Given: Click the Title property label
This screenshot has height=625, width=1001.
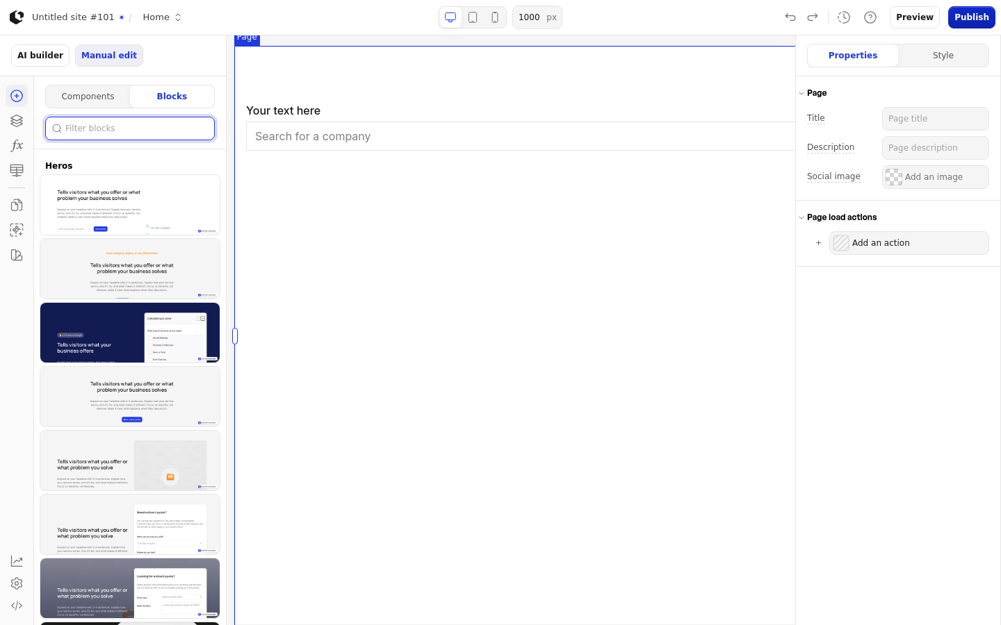Looking at the screenshot, I should pos(816,118).
